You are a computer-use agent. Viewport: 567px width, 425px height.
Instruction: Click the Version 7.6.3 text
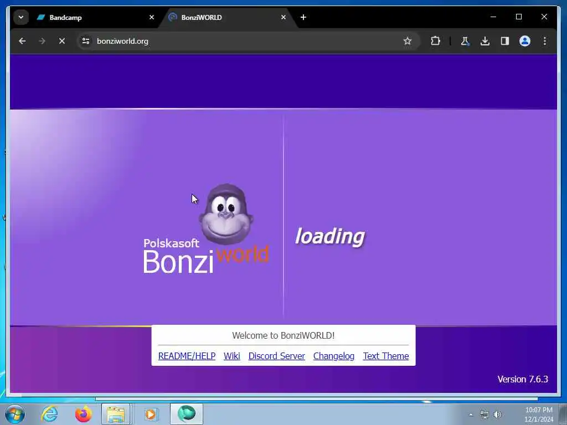coord(523,379)
